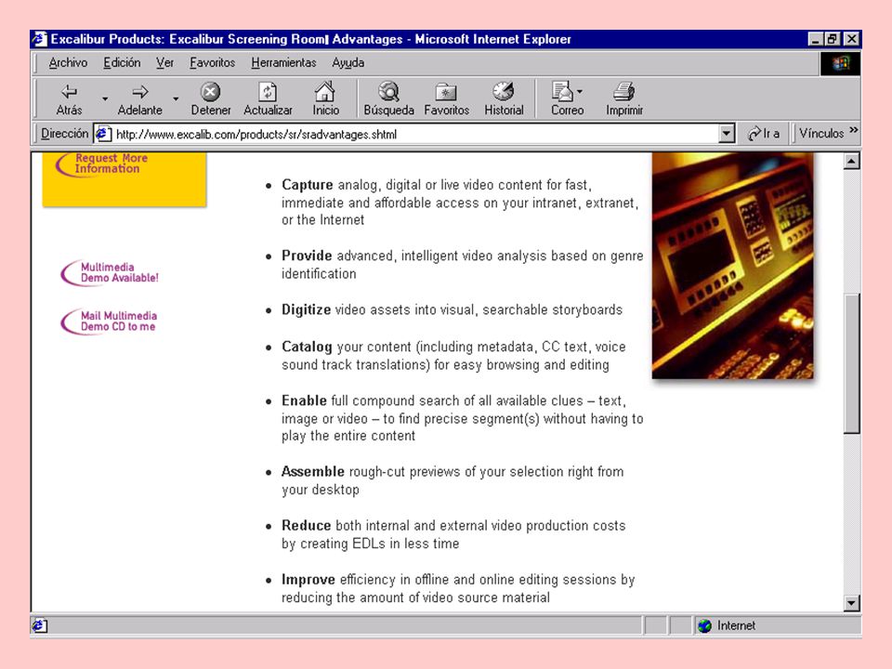Print the page with Imprimir
This screenshot has height=669, width=892.
[x=624, y=99]
